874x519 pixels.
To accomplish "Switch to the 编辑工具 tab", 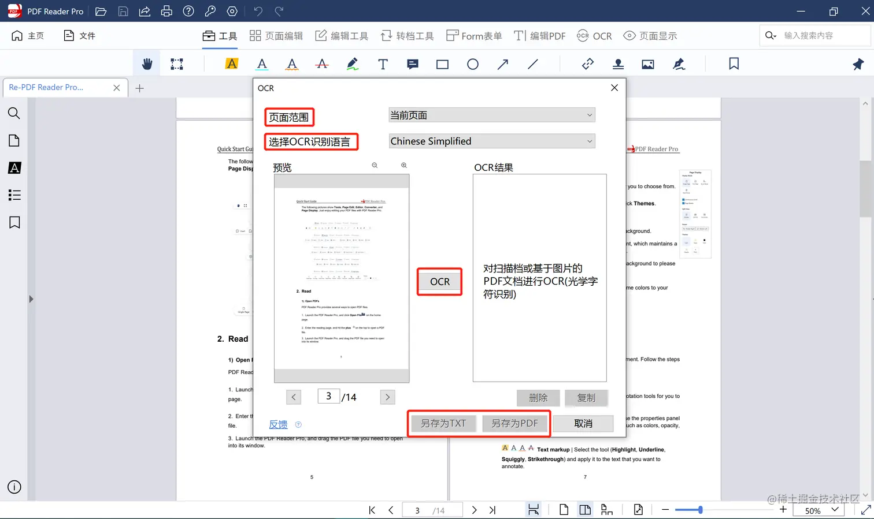I will [342, 36].
